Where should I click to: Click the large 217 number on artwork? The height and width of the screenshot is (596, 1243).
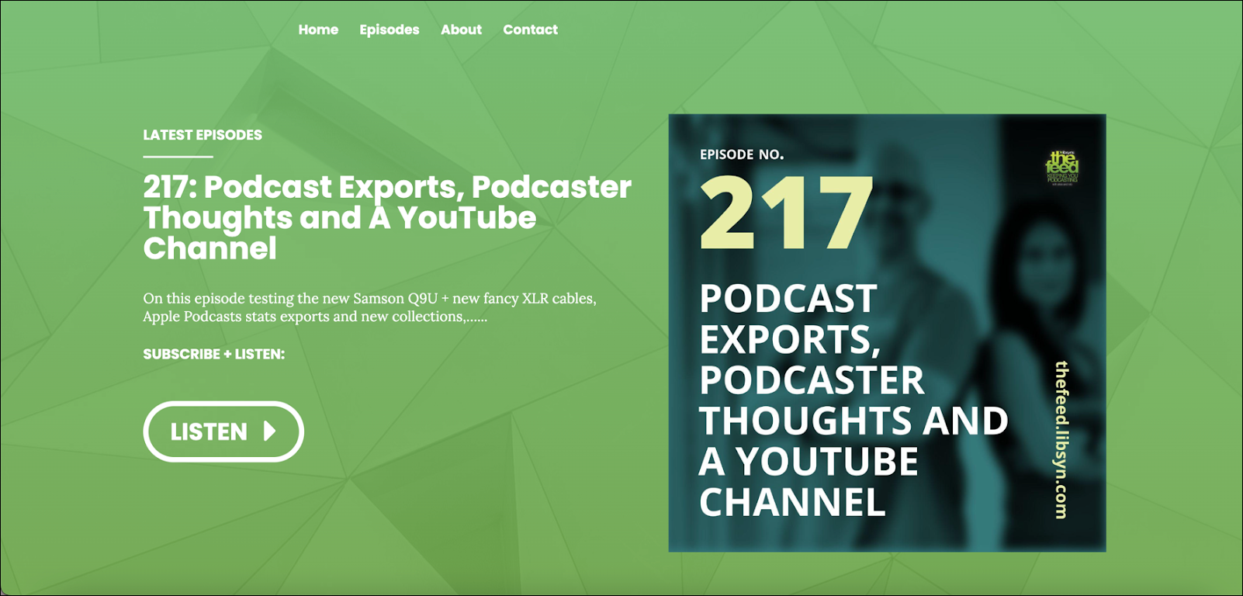click(787, 212)
